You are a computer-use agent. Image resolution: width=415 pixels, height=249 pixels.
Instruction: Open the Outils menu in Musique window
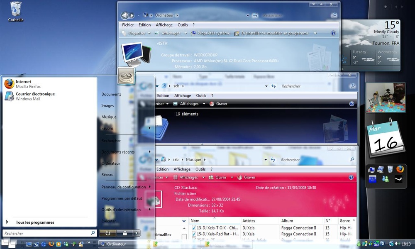tap(200, 169)
